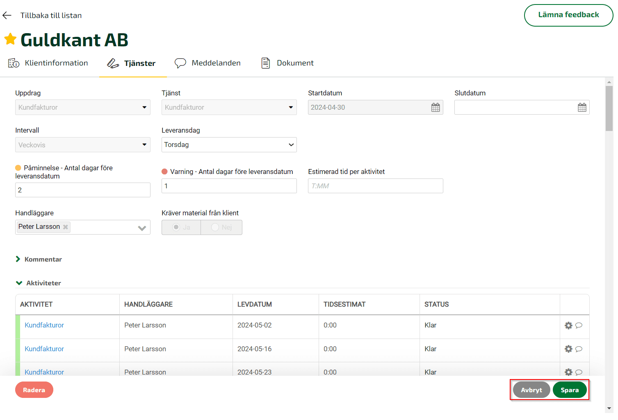The image size is (618, 420).
Task: Collapse the Aktiviteter section
Action: [38, 283]
